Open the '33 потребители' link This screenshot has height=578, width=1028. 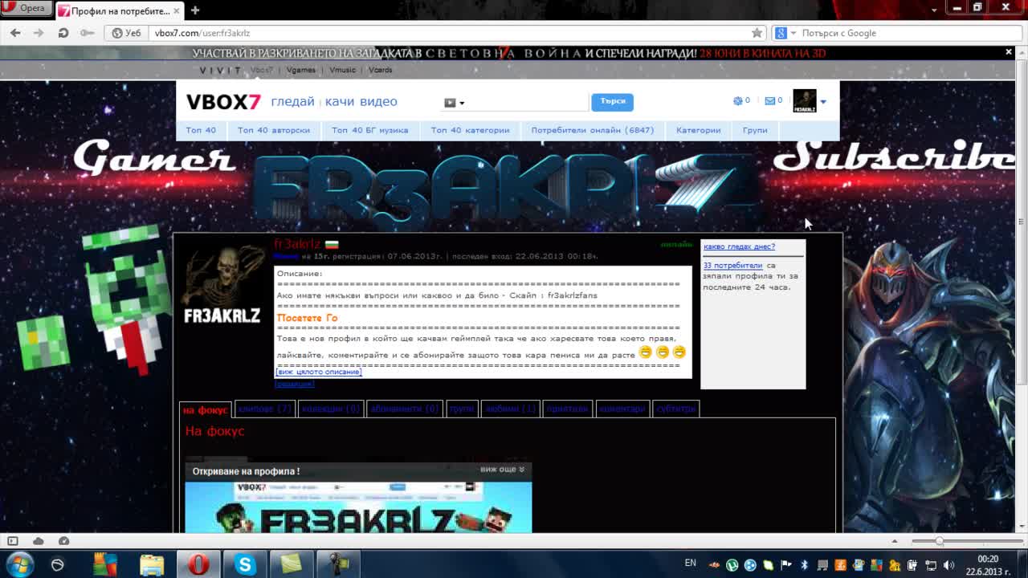pyautogui.click(x=732, y=266)
